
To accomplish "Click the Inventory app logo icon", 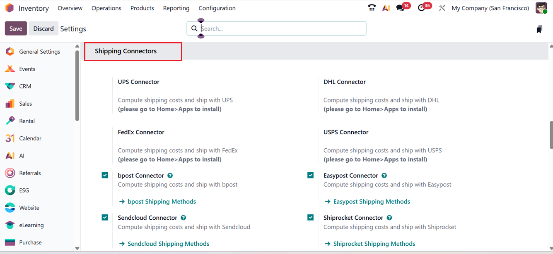I will (x=10, y=8).
